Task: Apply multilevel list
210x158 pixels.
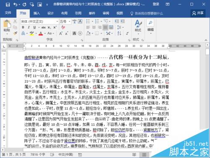Action: [x=106, y=21]
